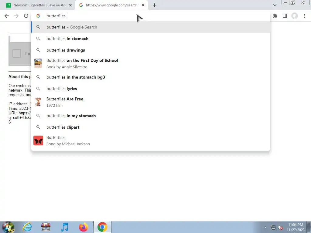Pick 'Butterflies Are Free' 1972 film

click(x=151, y=102)
